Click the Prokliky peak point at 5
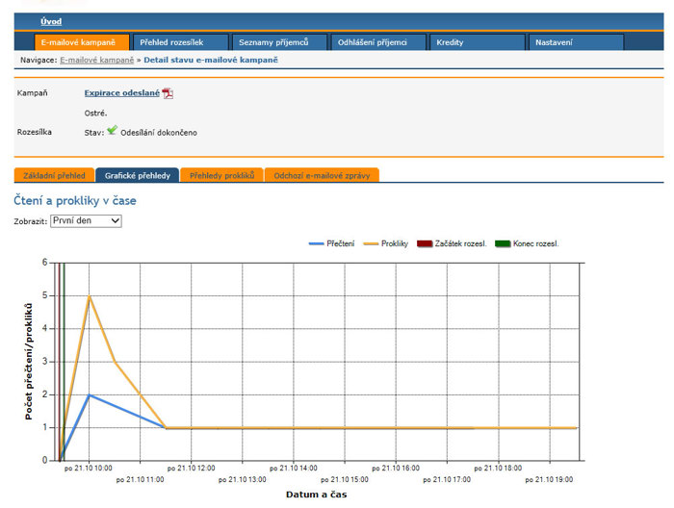674x508 pixels. [x=89, y=296]
